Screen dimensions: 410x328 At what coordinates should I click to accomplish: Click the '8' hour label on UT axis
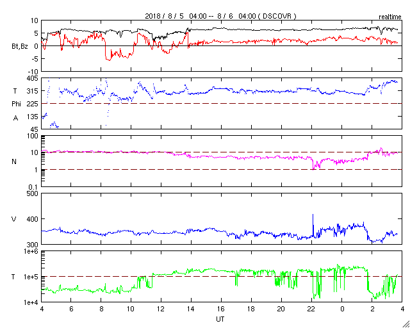(101, 309)
